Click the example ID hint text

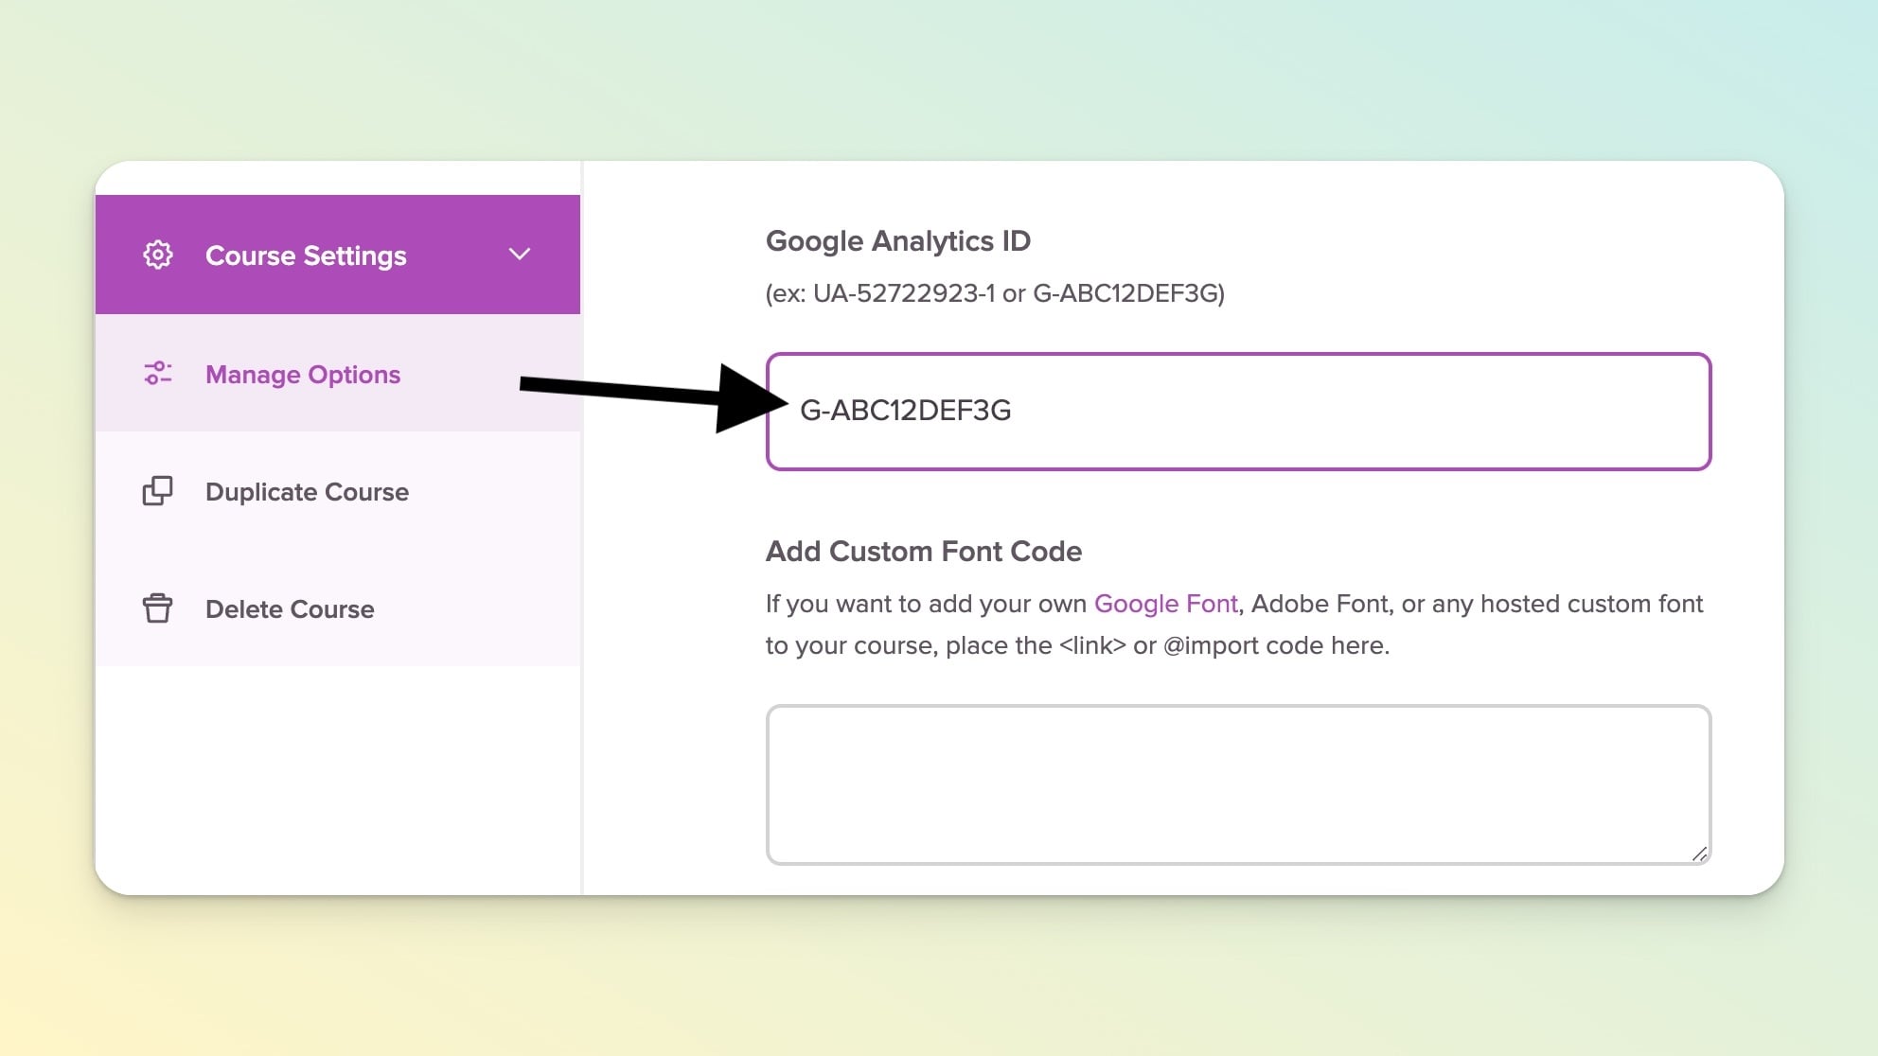[994, 293]
